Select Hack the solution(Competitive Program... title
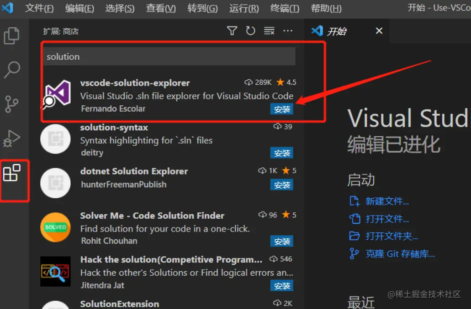 (x=171, y=259)
